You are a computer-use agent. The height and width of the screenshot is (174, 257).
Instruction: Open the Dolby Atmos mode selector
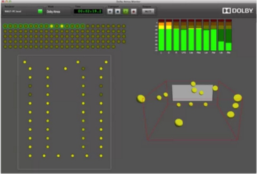pos(59,11)
